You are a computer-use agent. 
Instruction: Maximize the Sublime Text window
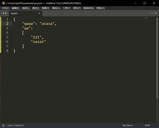point(145,3)
